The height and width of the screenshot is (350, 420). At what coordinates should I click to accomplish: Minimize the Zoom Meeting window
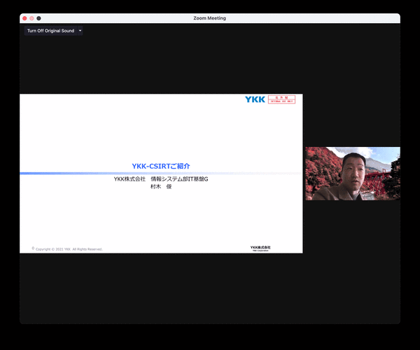31,18
